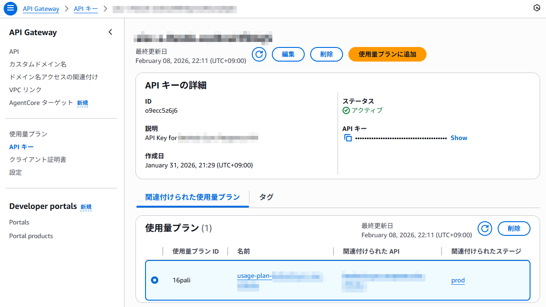
Task: Click the 使用量プランに追加 button
Action: pyautogui.click(x=387, y=54)
